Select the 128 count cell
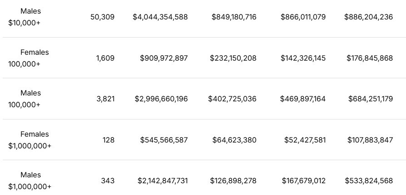The width and height of the screenshot is (406, 195). tap(109, 140)
